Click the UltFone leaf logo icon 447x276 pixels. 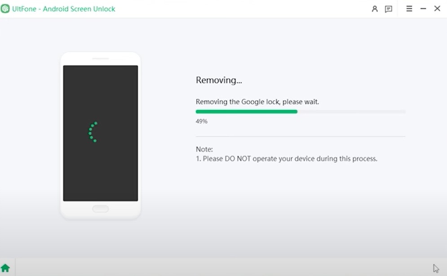(x=5, y=9)
